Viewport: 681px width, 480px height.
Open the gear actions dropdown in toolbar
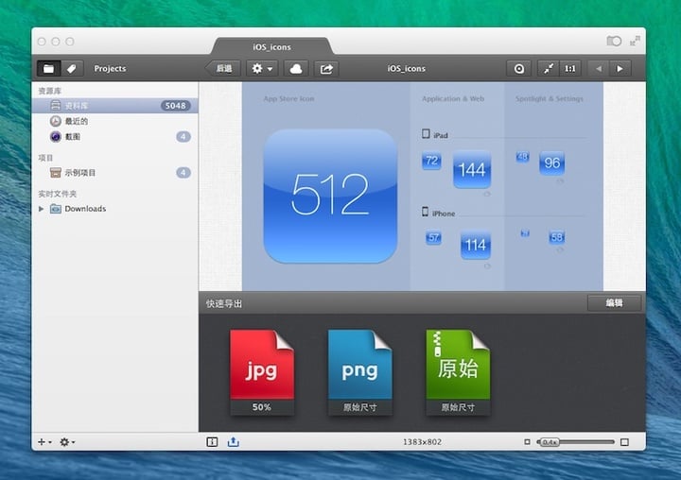pos(260,69)
